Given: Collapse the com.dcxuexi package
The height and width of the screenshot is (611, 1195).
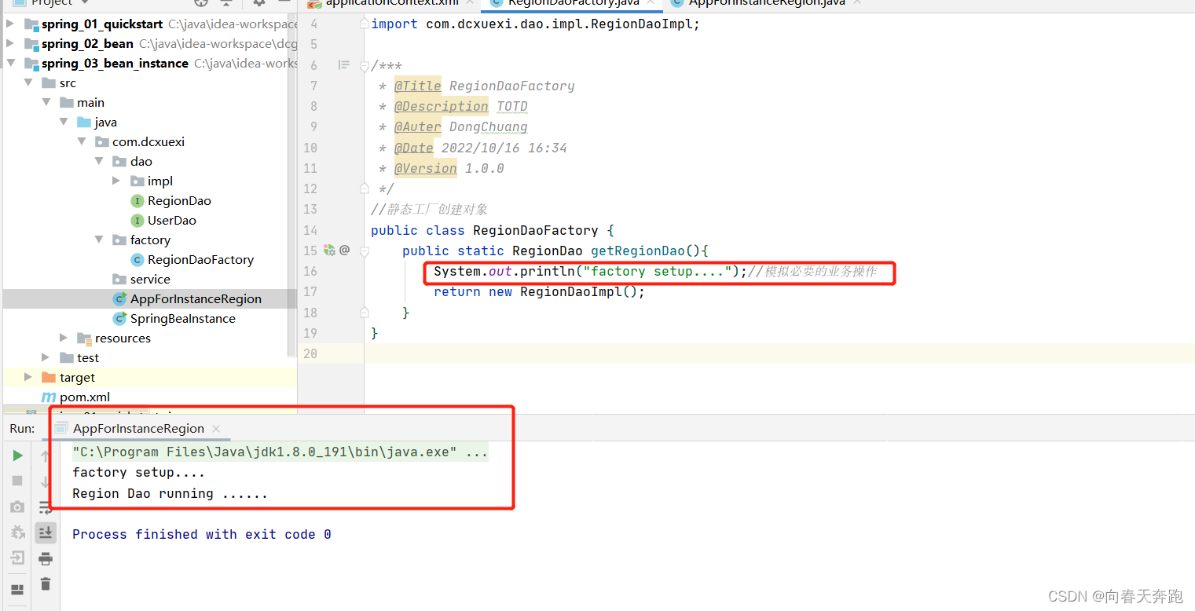Looking at the screenshot, I should point(82,142).
